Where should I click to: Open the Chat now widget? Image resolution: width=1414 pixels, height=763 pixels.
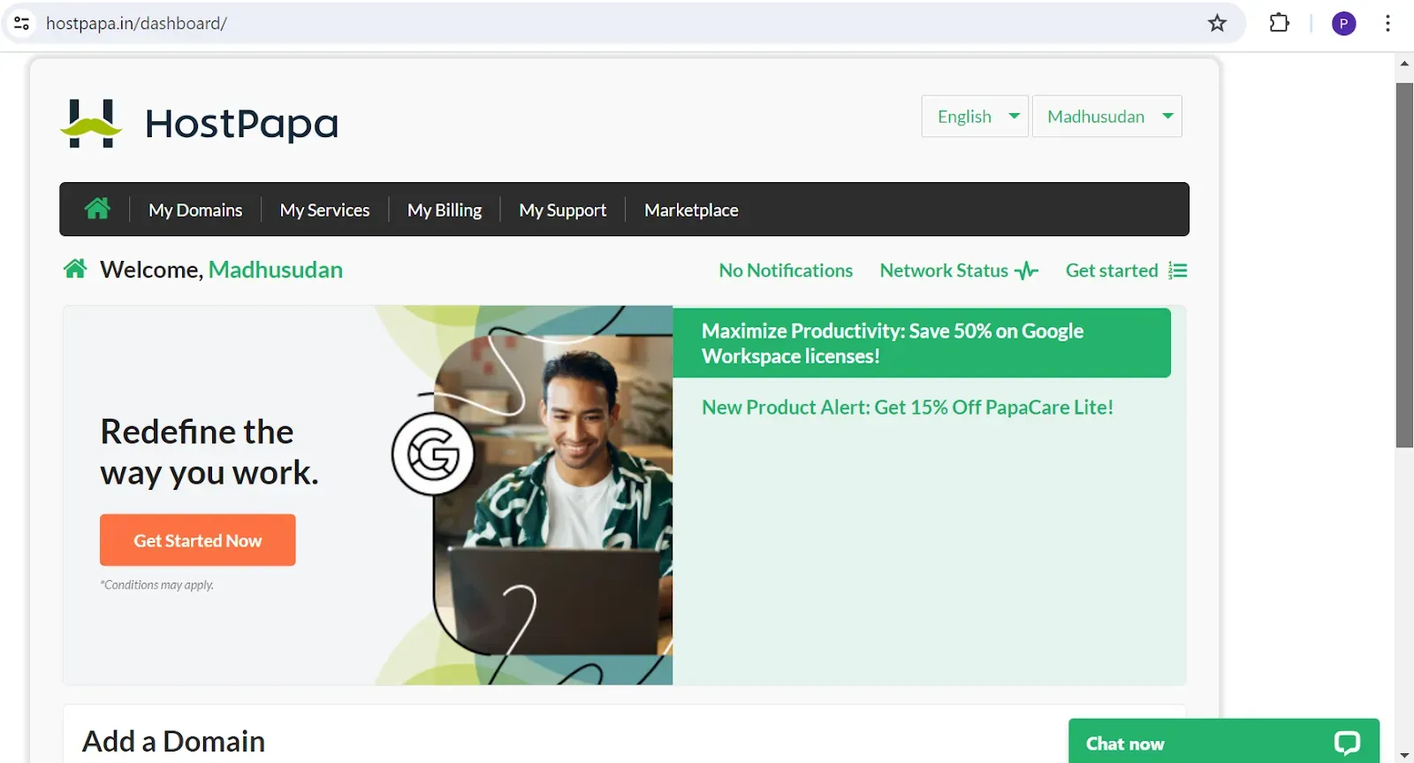pyautogui.click(x=1224, y=742)
